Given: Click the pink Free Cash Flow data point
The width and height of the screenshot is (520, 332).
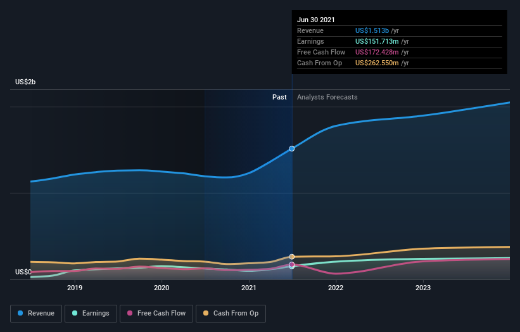Looking at the screenshot, I should click(x=292, y=264).
